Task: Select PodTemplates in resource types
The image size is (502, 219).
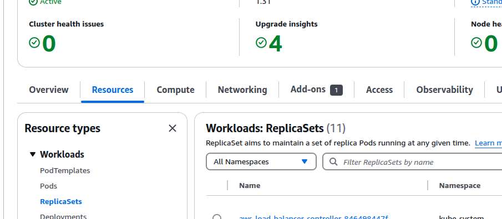Action: (65, 170)
